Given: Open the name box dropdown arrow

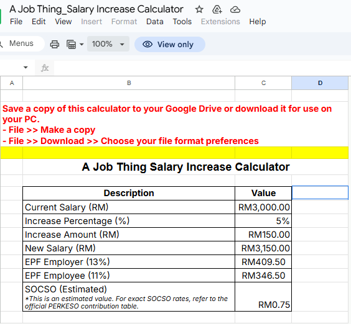Looking at the screenshot, I should (x=26, y=67).
